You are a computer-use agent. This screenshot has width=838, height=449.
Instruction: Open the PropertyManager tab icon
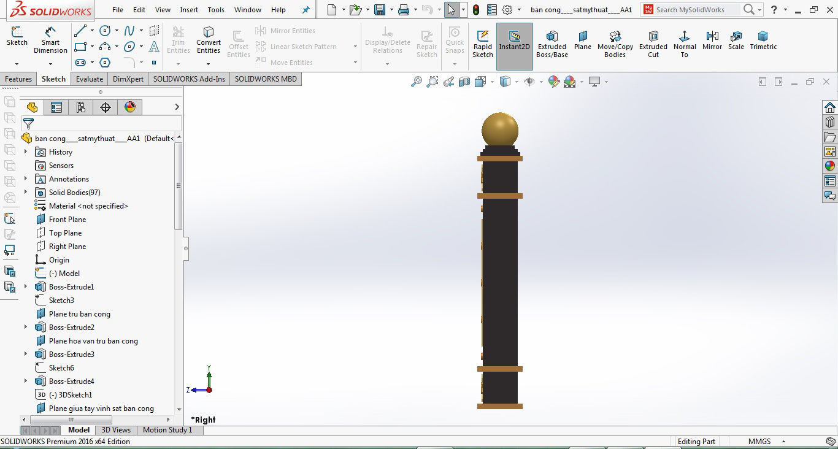tap(56, 107)
